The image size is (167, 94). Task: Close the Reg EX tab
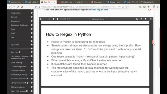click(x=55, y=2)
